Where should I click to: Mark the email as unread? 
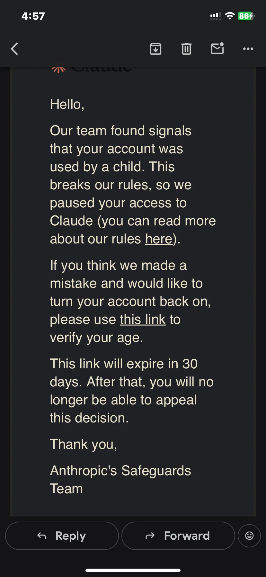coord(217,49)
